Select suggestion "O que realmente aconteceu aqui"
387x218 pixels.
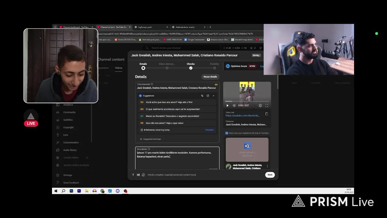coord(178,109)
